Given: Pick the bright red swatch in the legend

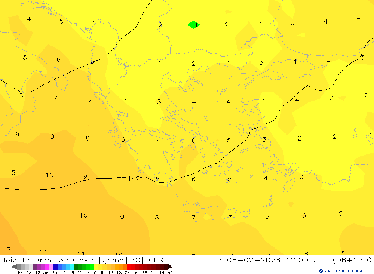Looking at the screenshot, I should (129, 267).
